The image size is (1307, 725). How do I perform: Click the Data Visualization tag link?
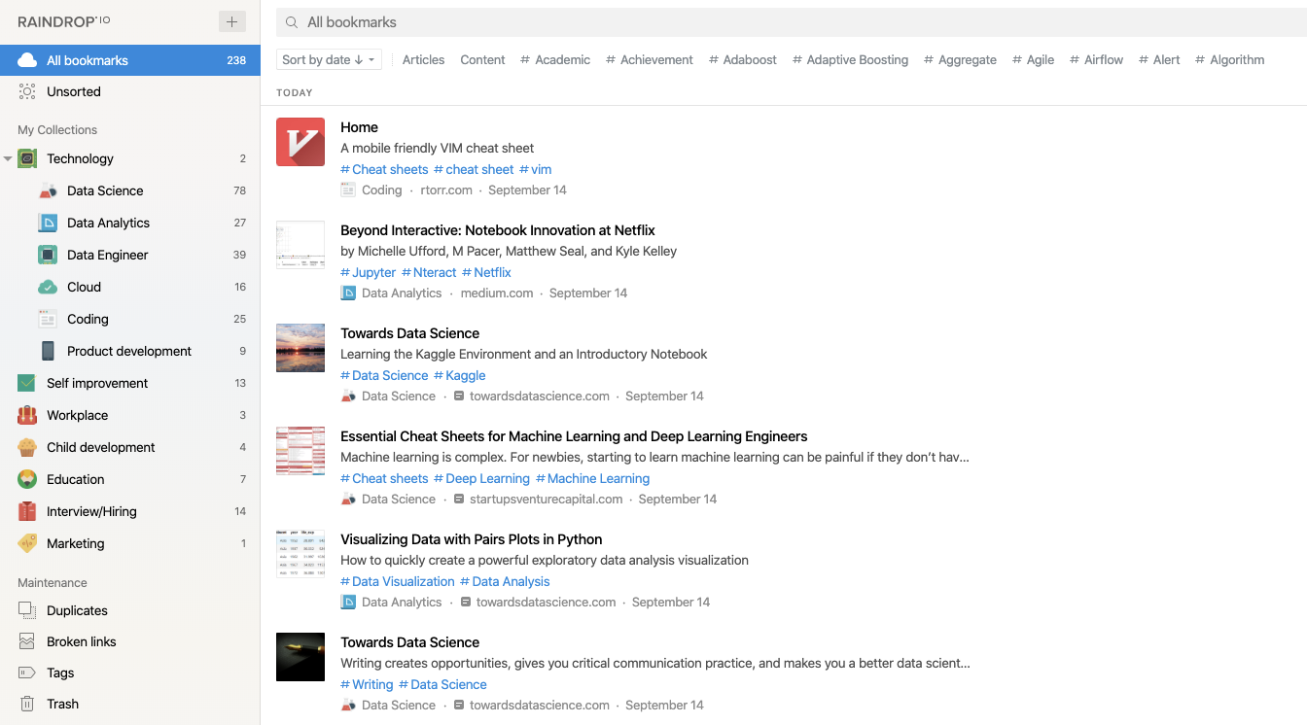pyautogui.click(x=398, y=581)
